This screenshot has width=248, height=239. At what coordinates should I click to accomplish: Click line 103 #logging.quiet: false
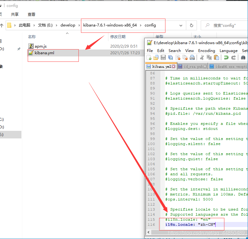click(x=192, y=159)
